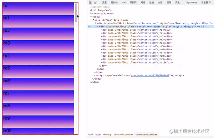Click the list item labeled jrd3
The image size is (214, 138).
38,46
